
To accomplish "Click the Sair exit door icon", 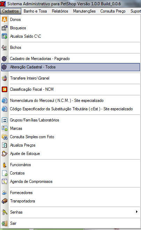I will pos(5,223).
